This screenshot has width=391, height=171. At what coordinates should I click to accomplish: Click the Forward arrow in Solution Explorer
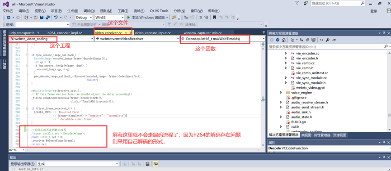pos(278,40)
